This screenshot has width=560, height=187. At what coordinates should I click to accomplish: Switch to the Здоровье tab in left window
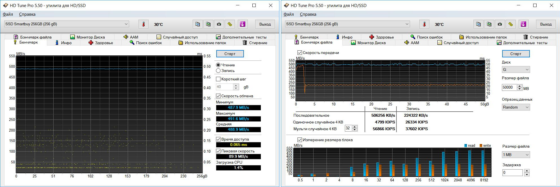point(101,43)
